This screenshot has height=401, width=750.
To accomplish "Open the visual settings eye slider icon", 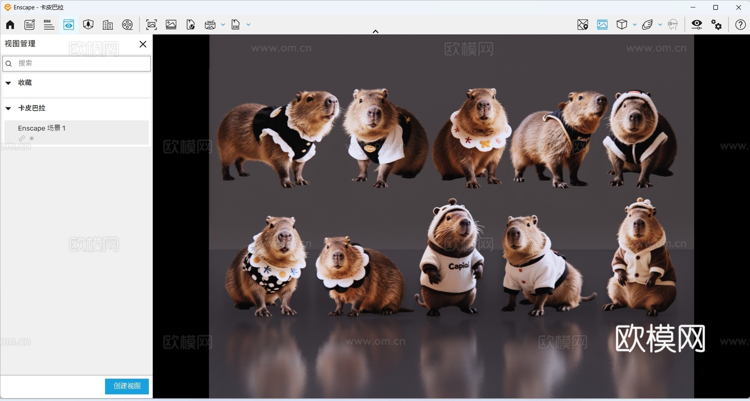I will (697, 25).
